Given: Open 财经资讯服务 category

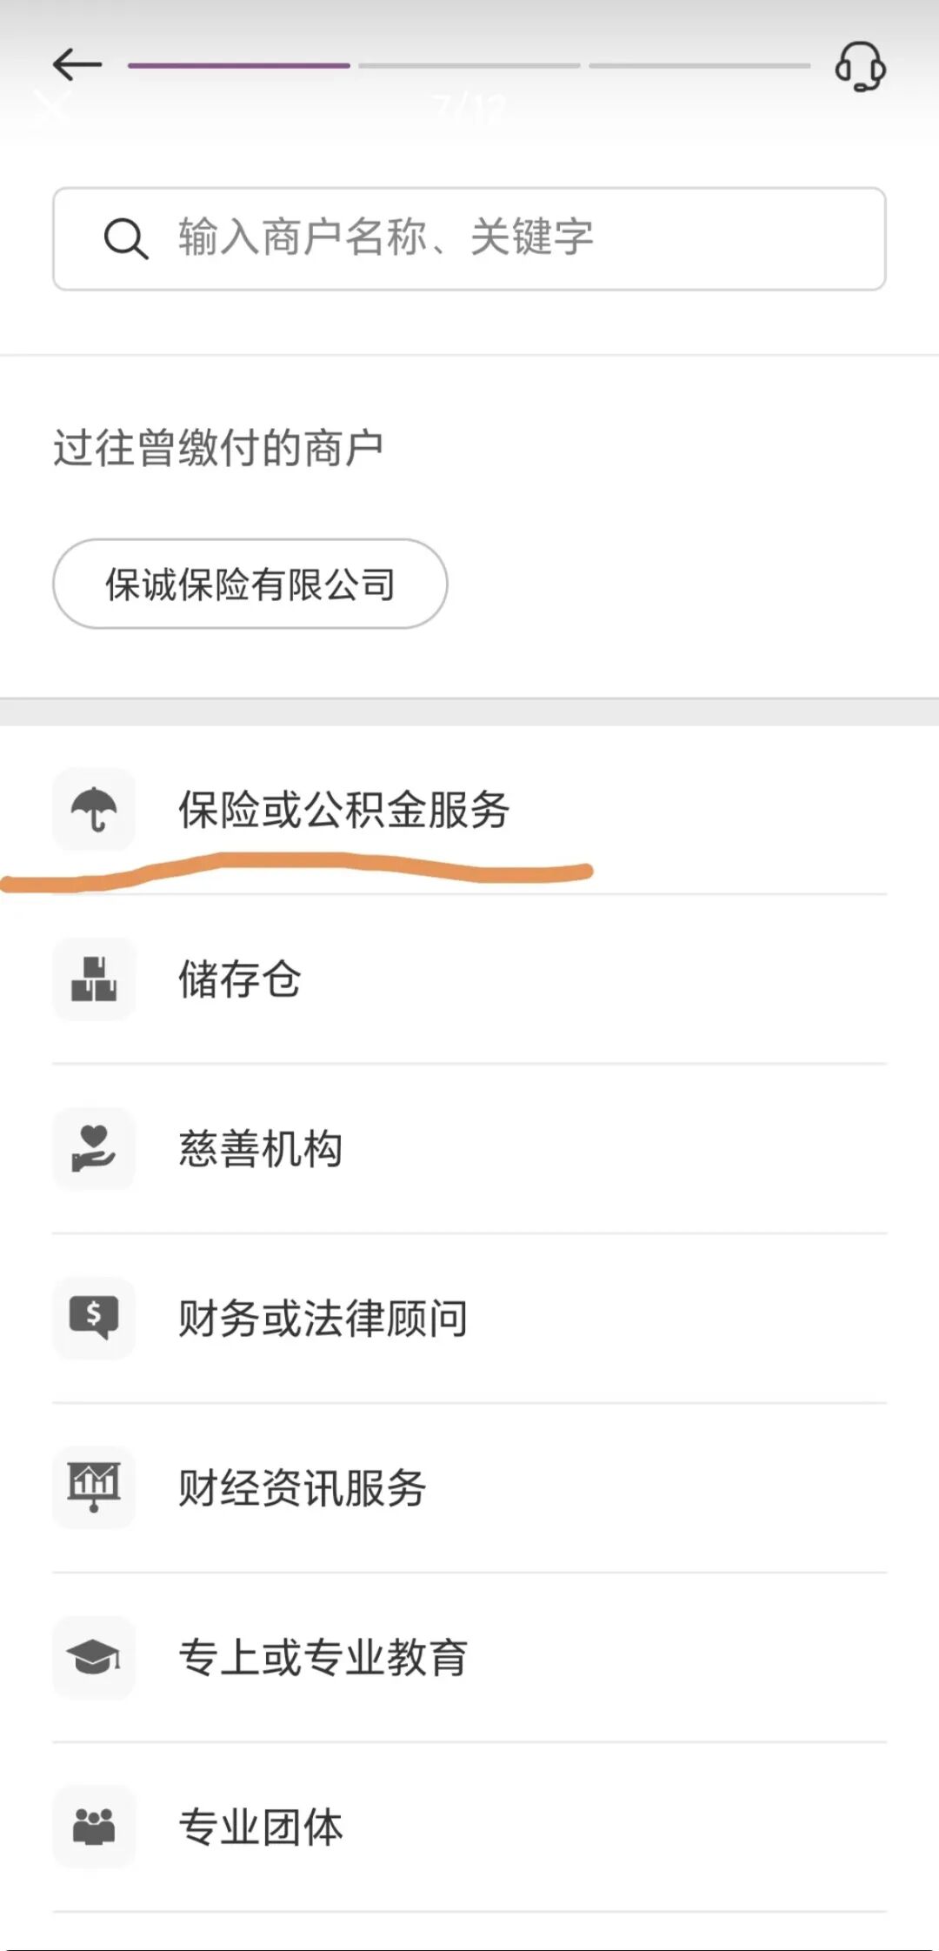Looking at the screenshot, I should click(x=303, y=1488).
